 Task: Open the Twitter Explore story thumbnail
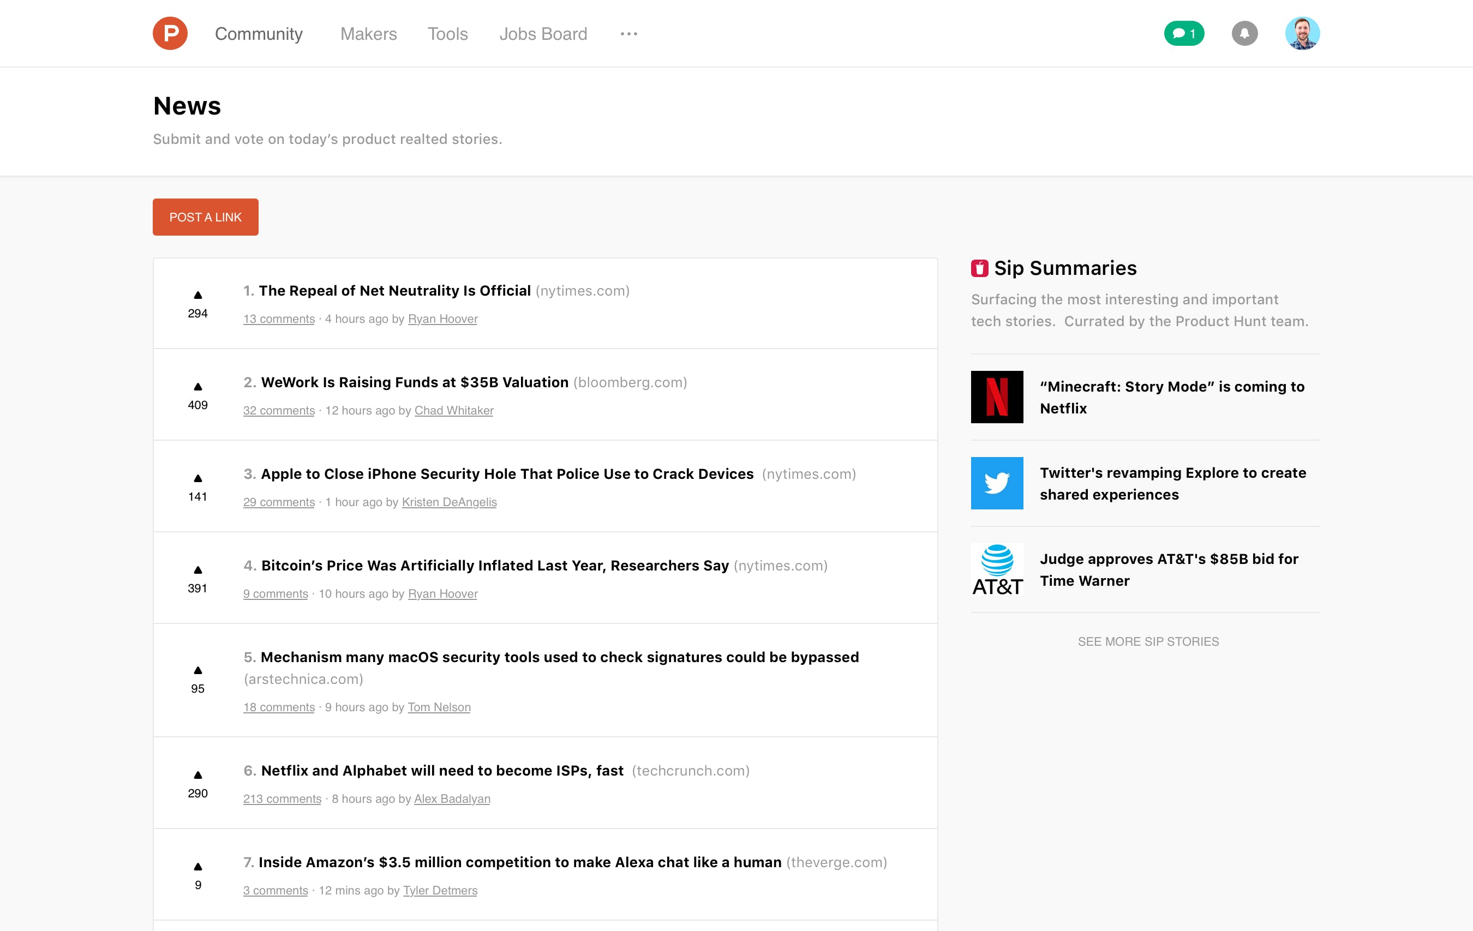(x=997, y=483)
